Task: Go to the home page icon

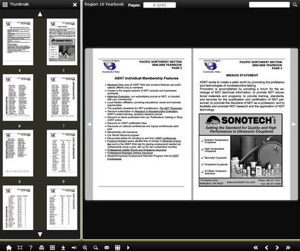Action: click(x=9, y=248)
